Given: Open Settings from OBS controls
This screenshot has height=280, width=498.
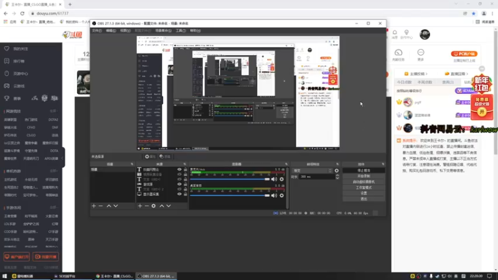Looking at the screenshot, I should 364,194.
